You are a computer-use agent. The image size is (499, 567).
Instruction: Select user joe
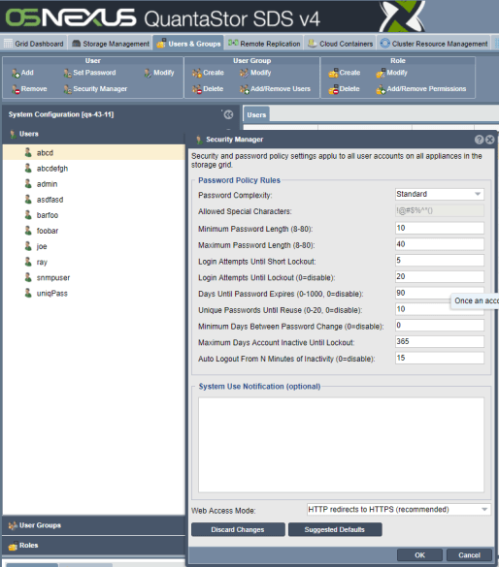(94, 246)
